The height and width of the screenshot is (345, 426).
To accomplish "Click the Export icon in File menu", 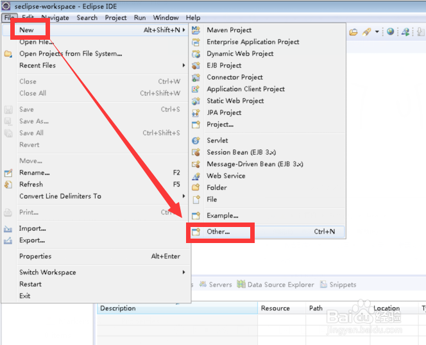I will pyautogui.click(x=8, y=240).
